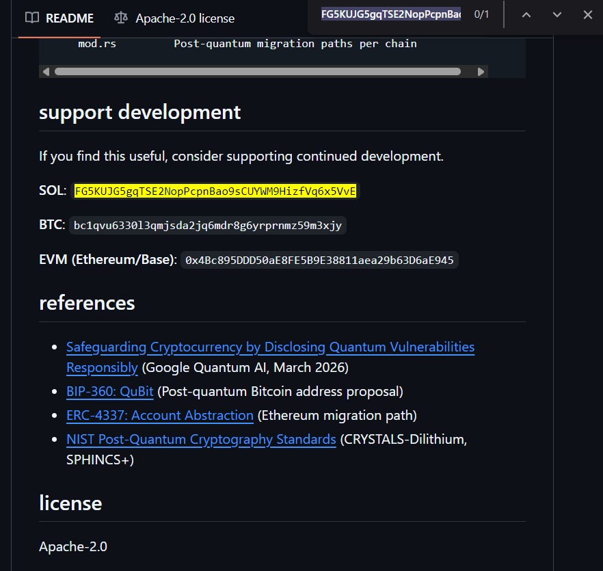Image resolution: width=603 pixels, height=571 pixels.
Task: Open the BIP-360: QuBit link
Action: 110,391
